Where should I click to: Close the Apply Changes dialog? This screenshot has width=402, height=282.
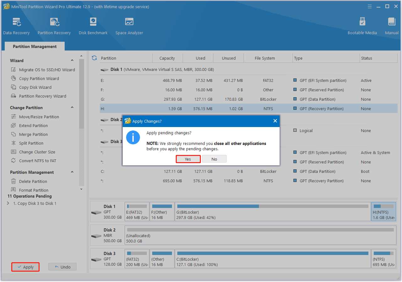275,121
